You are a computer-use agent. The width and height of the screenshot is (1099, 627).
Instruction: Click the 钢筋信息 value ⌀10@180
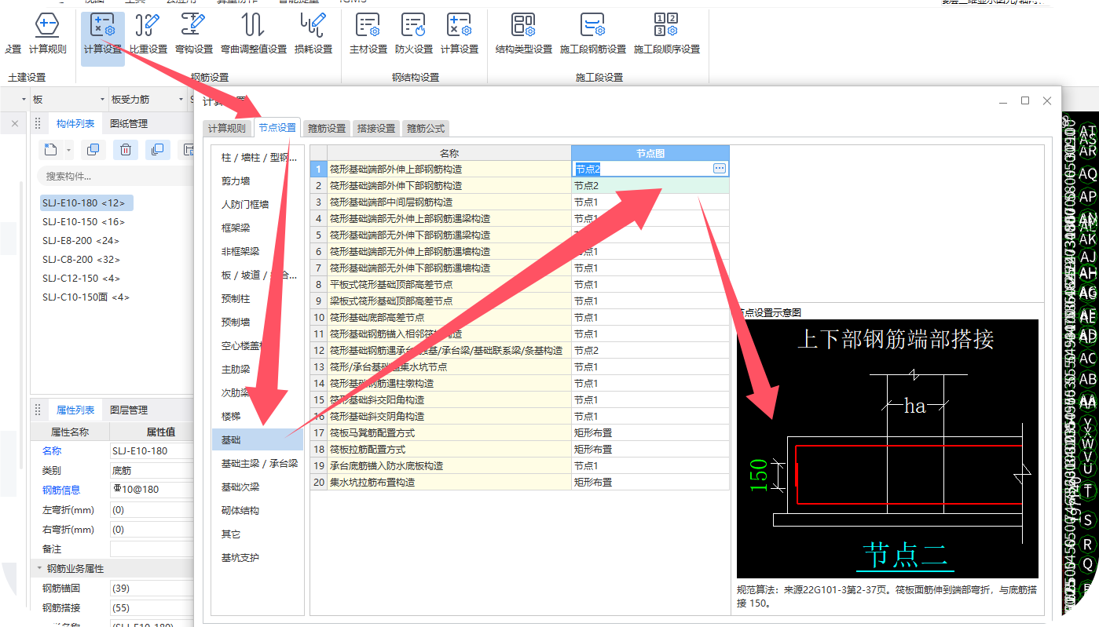click(x=152, y=490)
